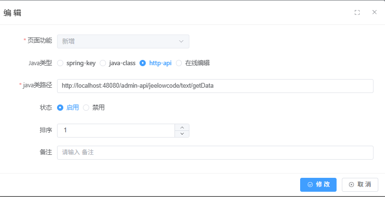Viewport: 385px width, 197px height.
Task: Click the 编辑 dialog title text
Action: [x=12, y=13]
